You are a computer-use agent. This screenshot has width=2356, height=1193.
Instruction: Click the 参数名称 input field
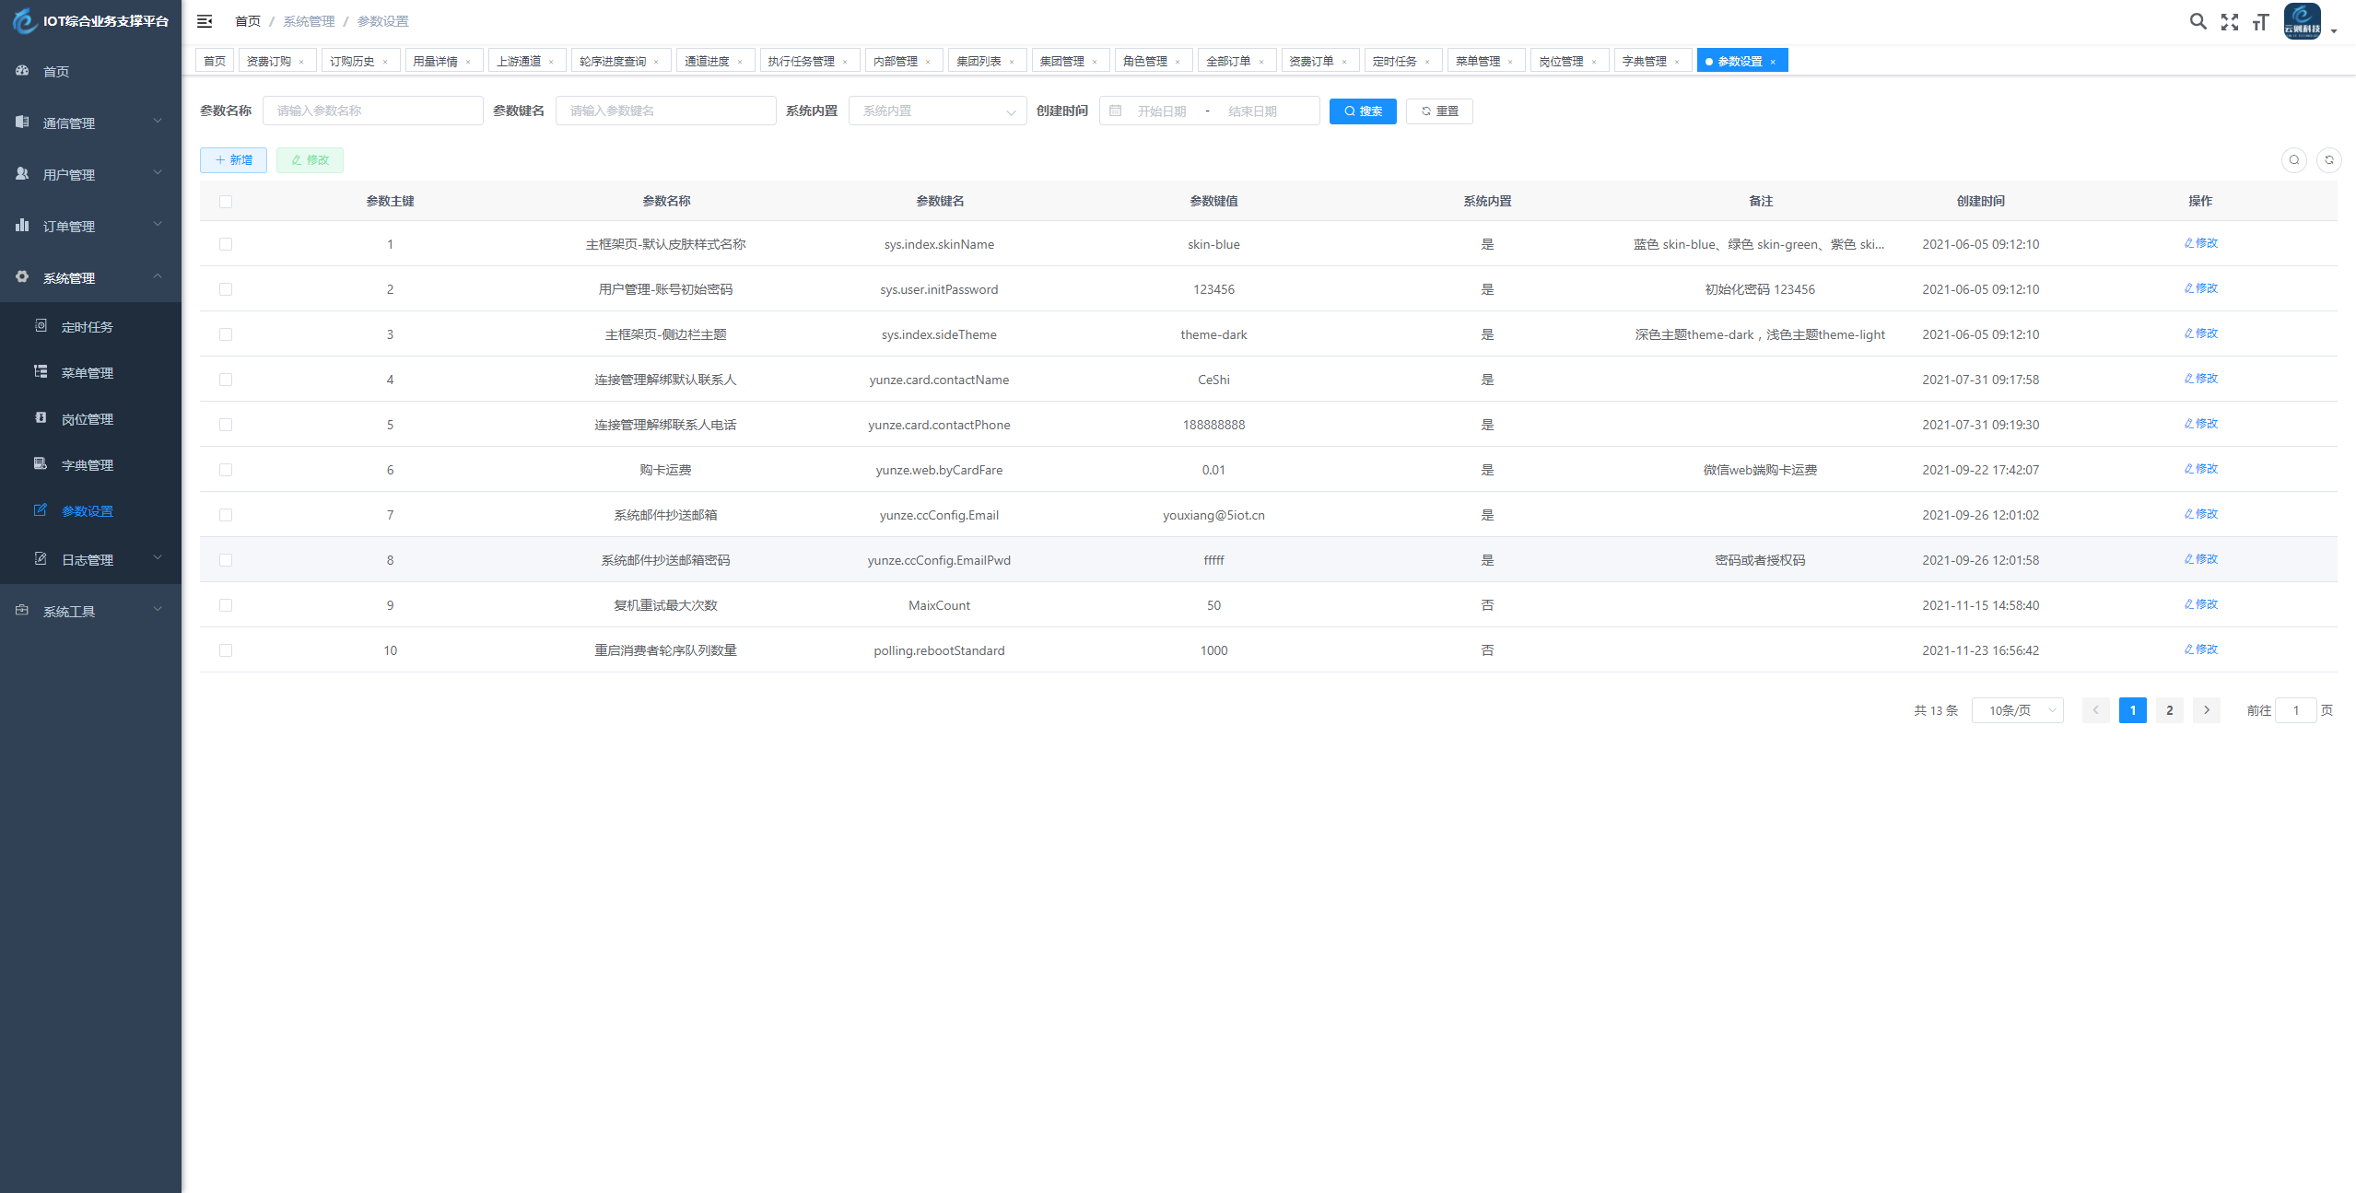(x=372, y=111)
